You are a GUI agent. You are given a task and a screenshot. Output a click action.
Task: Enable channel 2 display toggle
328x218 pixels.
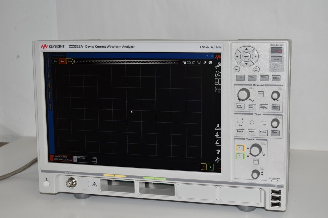[211, 167]
